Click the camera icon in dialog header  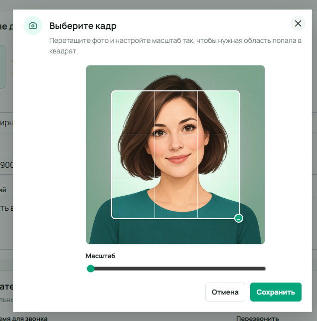pyautogui.click(x=33, y=25)
